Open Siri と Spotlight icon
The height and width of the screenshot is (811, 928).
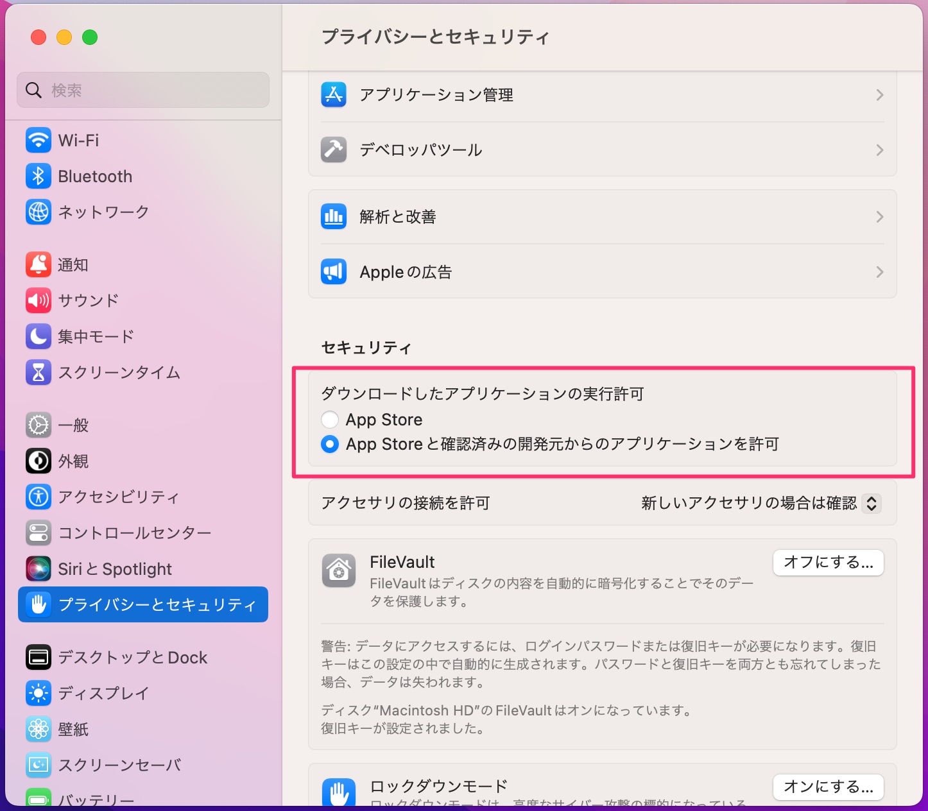(x=39, y=568)
